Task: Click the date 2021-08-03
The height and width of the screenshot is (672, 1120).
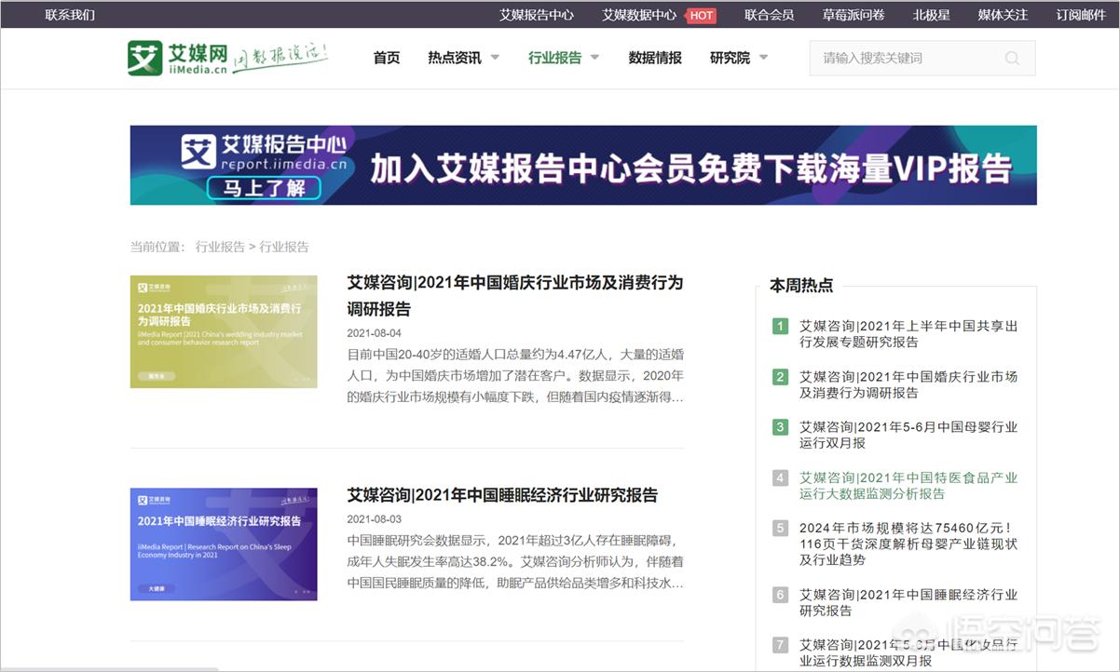Action: click(375, 519)
